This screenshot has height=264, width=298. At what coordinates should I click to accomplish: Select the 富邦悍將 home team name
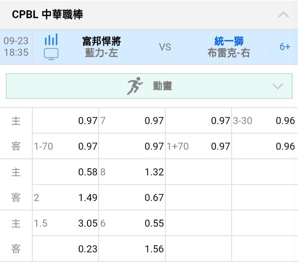coord(102,41)
